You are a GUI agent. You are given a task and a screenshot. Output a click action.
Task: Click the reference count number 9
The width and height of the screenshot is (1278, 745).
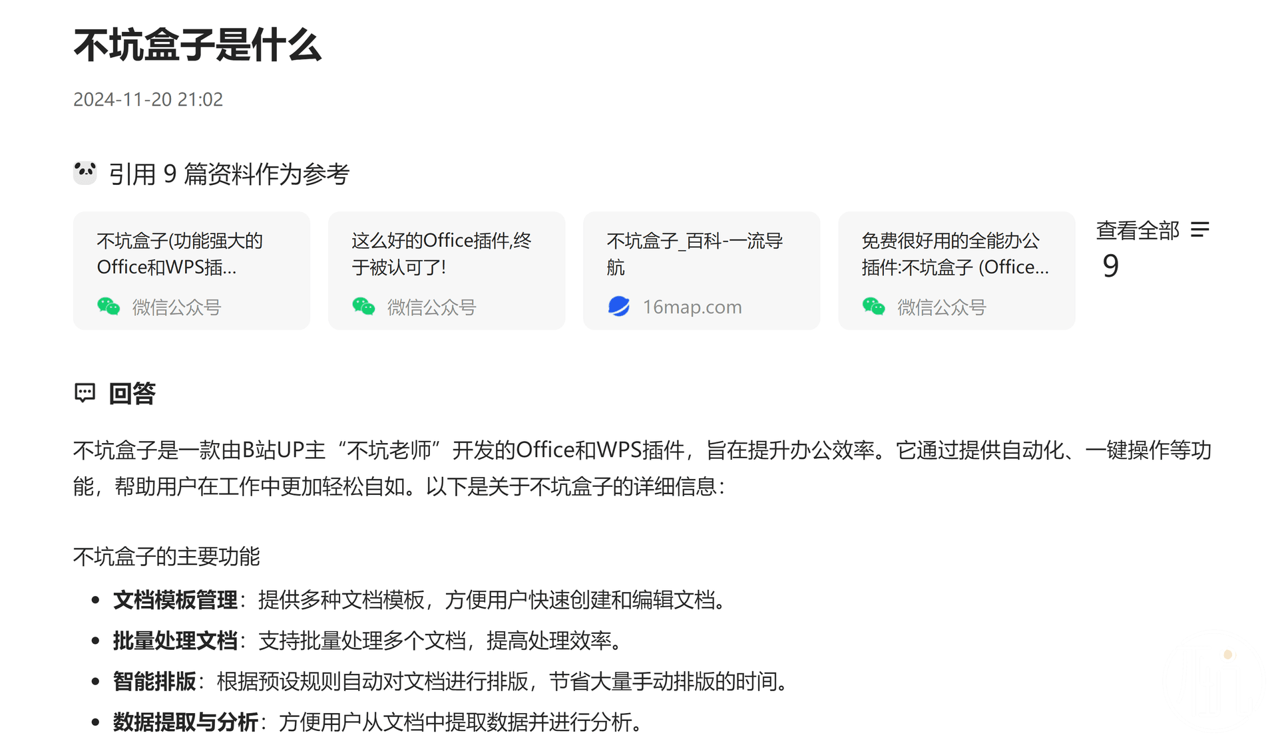tap(1111, 266)
